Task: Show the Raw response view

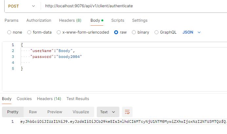Action: (x=33, y=112)
